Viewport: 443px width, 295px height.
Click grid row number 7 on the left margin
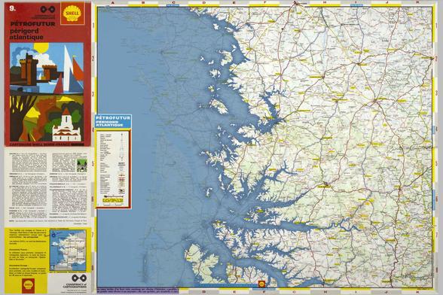pos(93,234)
